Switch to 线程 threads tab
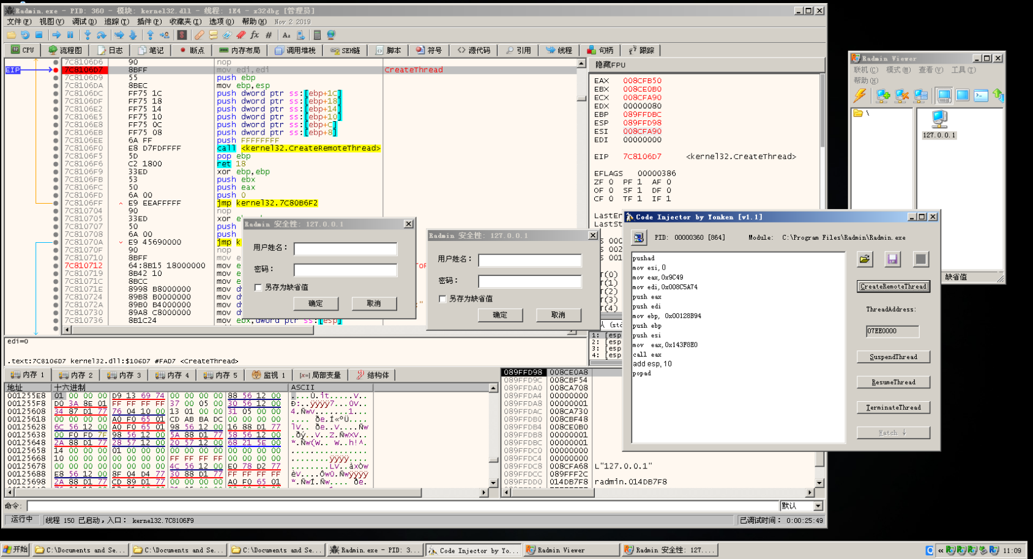The image size is (1033, 559). tap(559, 50)
